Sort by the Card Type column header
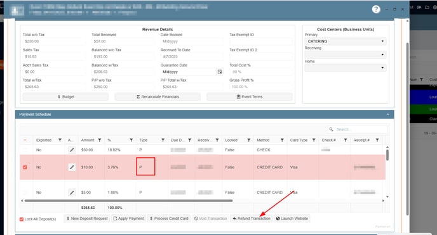Image resolution: width=437 pixels, height=235 pixels. 299,140
